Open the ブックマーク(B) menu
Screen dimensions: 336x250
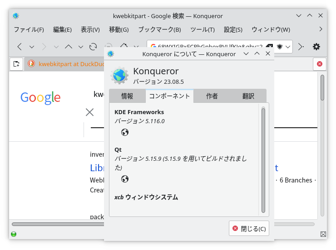(159, 29)
